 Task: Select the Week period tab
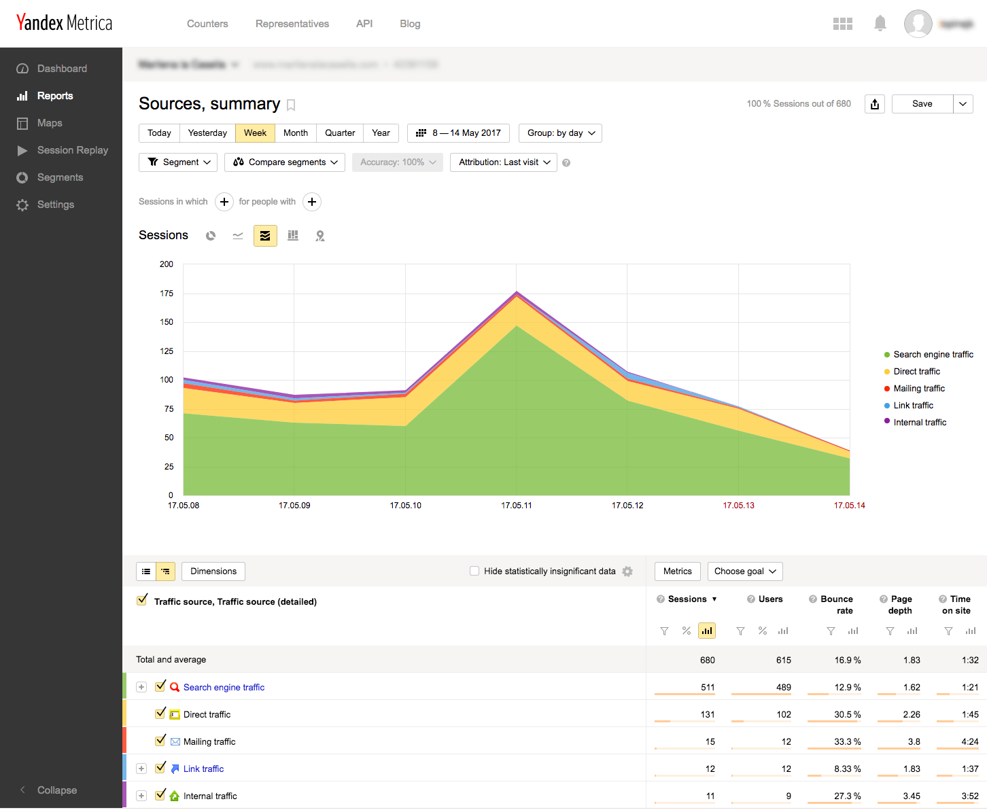pos(255,133)
